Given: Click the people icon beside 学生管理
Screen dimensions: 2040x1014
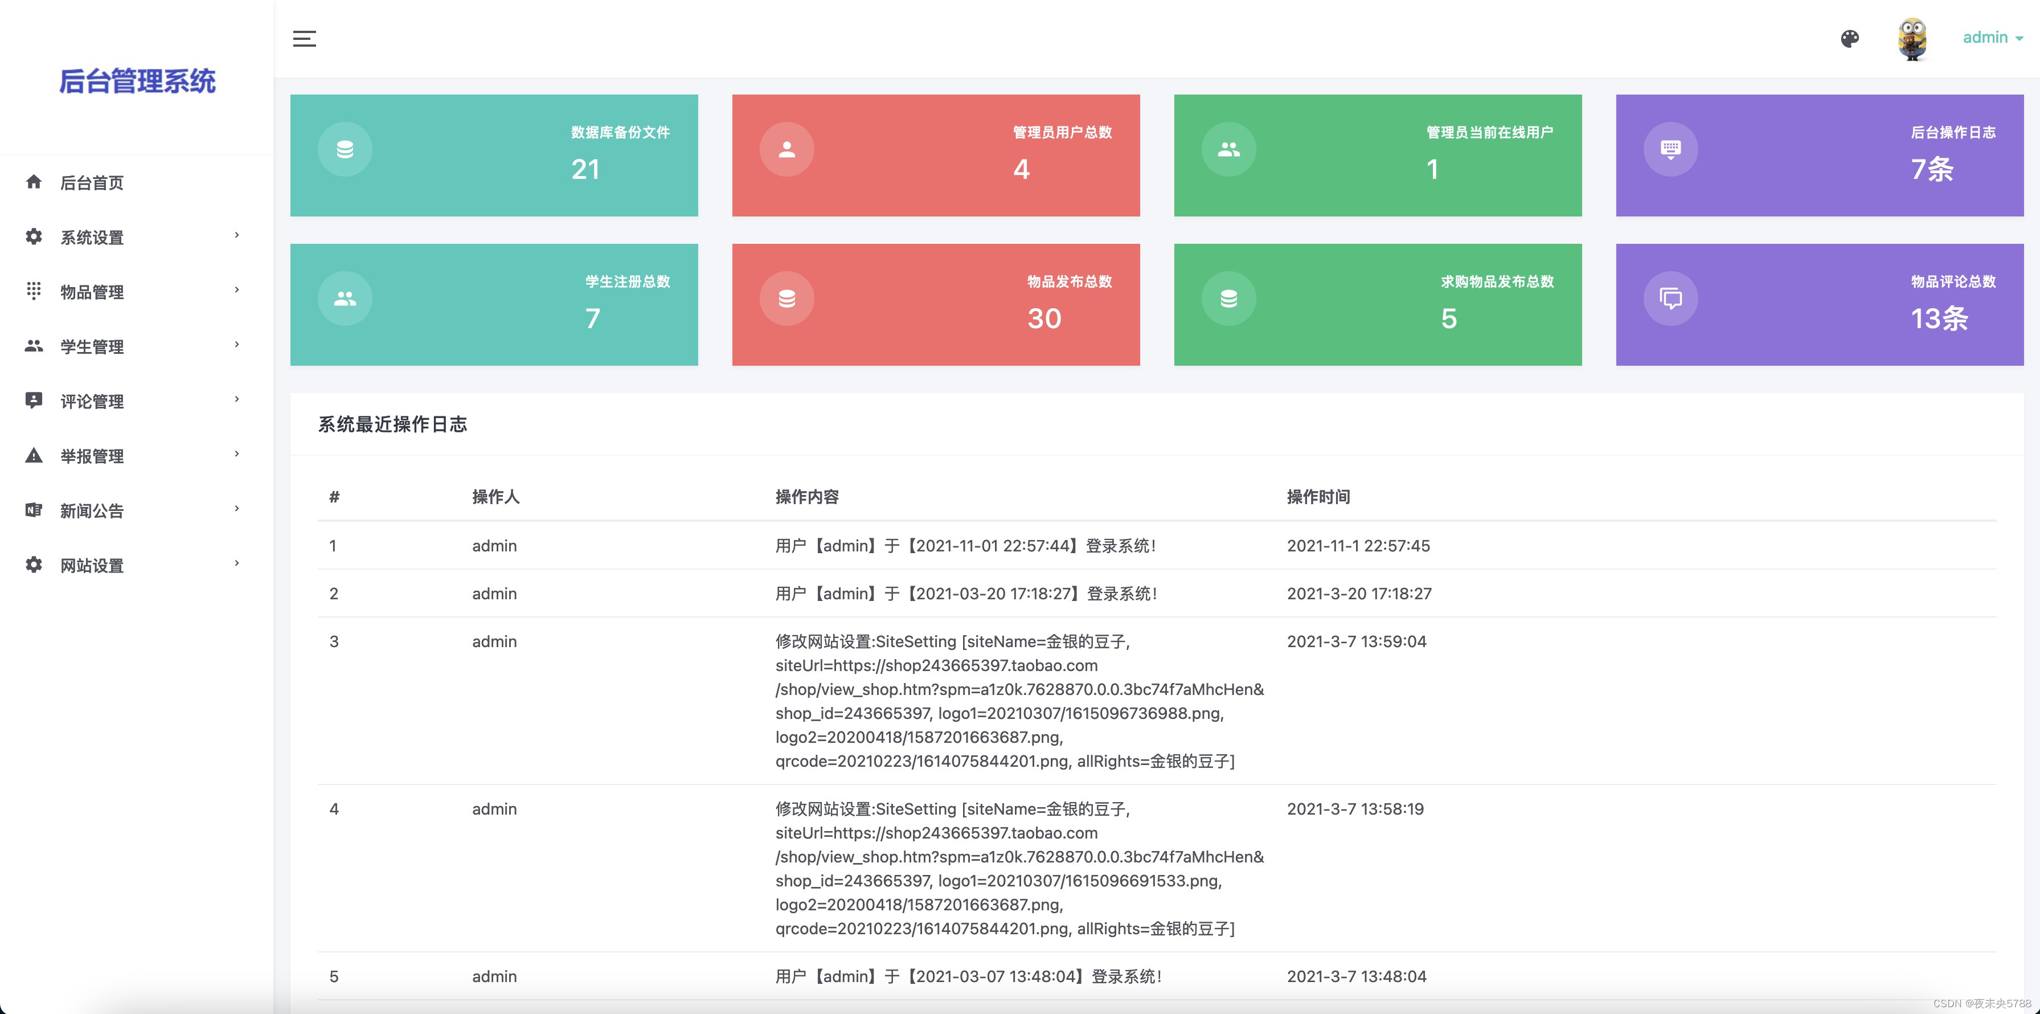Looking at the screenshot, I should point(33,346).
